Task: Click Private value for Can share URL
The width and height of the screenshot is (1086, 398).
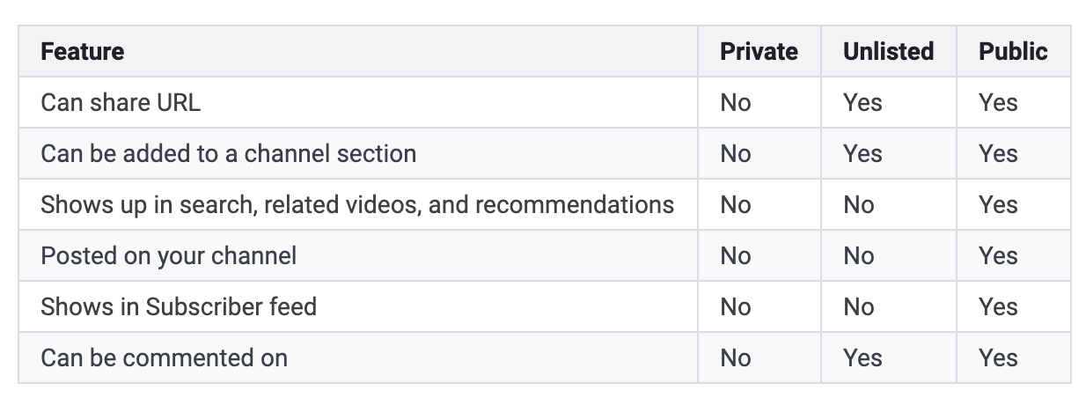Action: click(x=736, y=102)
